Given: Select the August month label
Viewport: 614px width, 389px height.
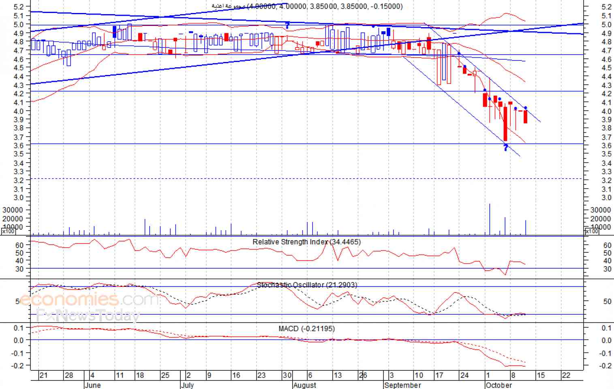Looking at the screenshot, I should 304,385.
